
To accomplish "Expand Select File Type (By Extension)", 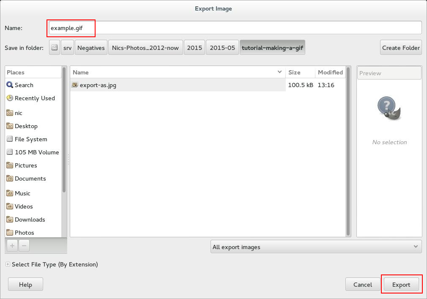I will pos(8,264).
